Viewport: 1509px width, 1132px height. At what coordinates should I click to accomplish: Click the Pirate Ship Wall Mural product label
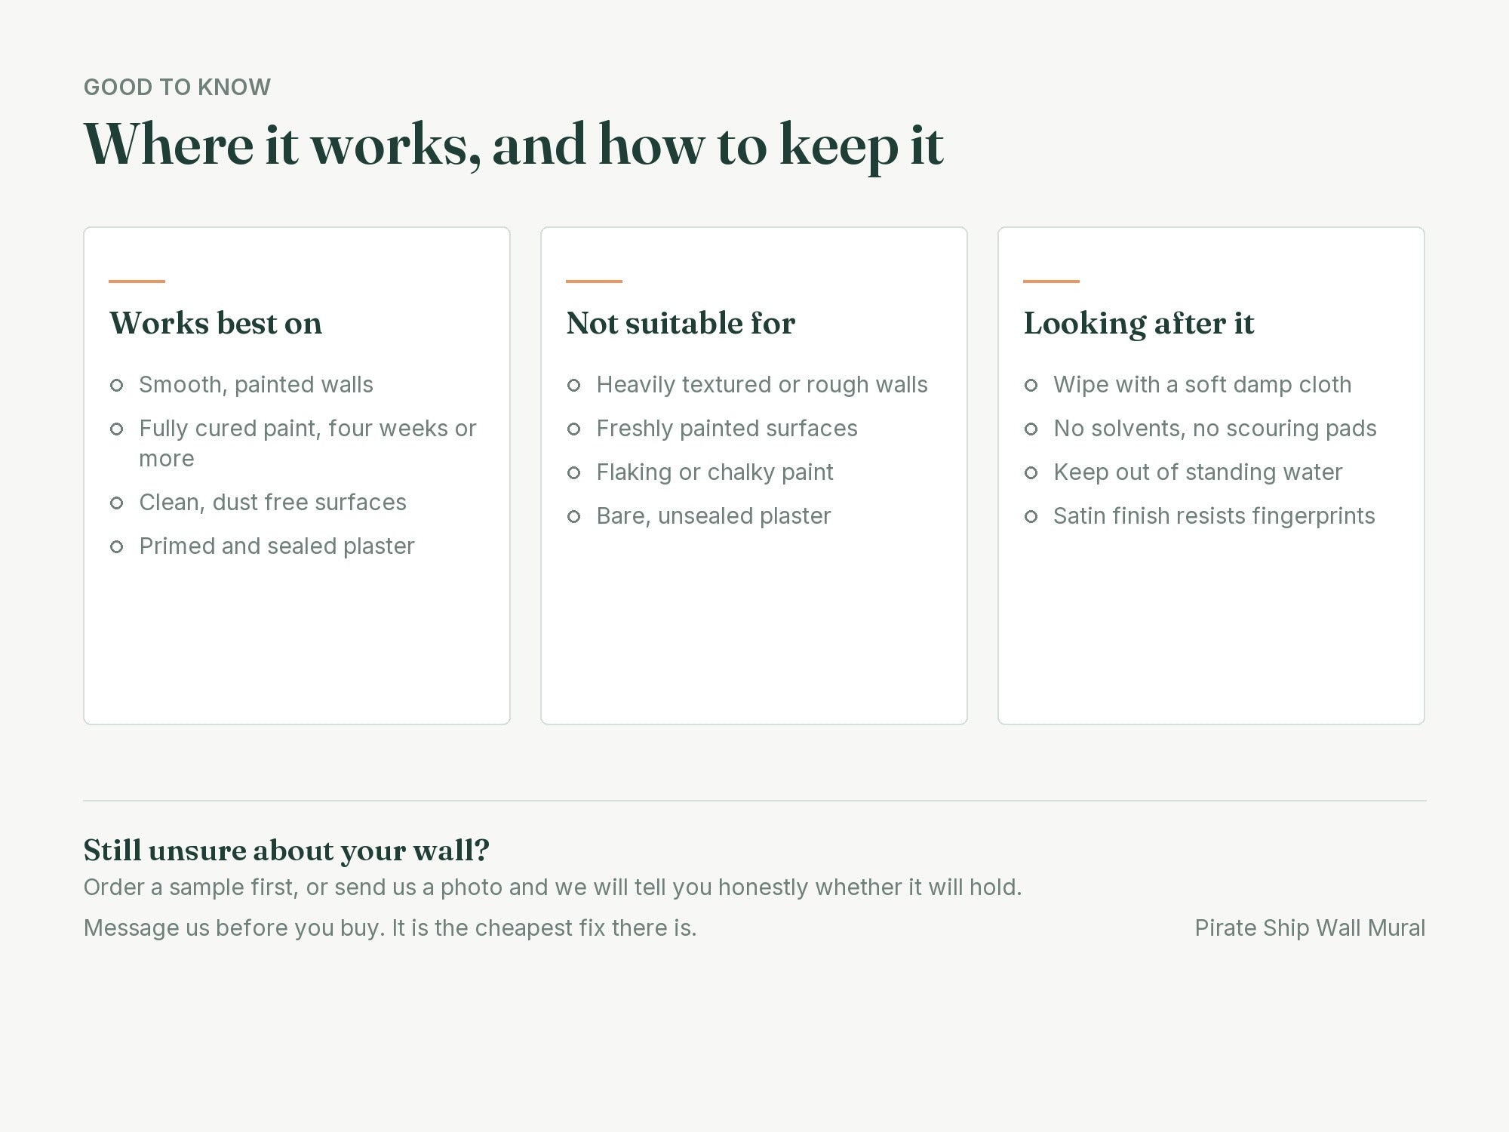point(1310,928)
